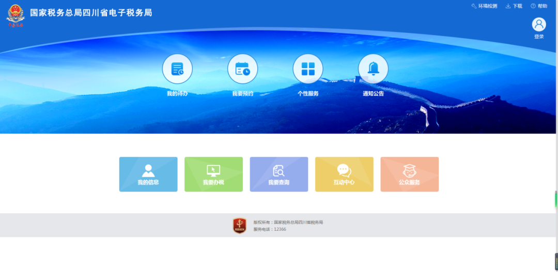The height and width of the screenshot is (272, 558).
Task: Open the green 我要办税 tile
Action: [213, 174]
